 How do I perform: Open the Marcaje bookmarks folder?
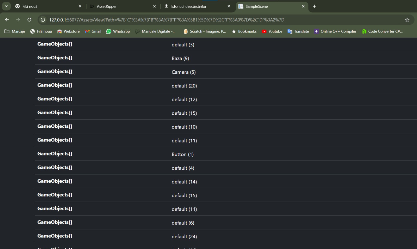(15, 31)
